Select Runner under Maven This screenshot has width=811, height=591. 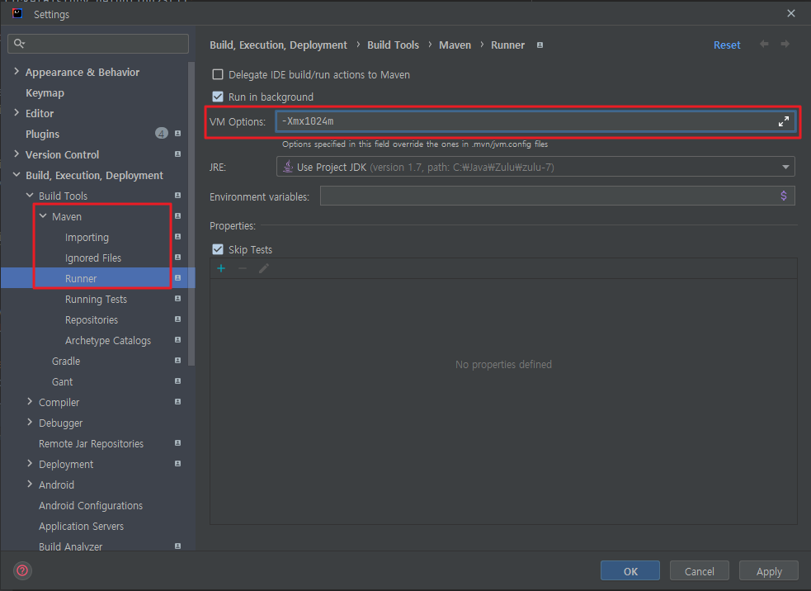tap(81, 278)
